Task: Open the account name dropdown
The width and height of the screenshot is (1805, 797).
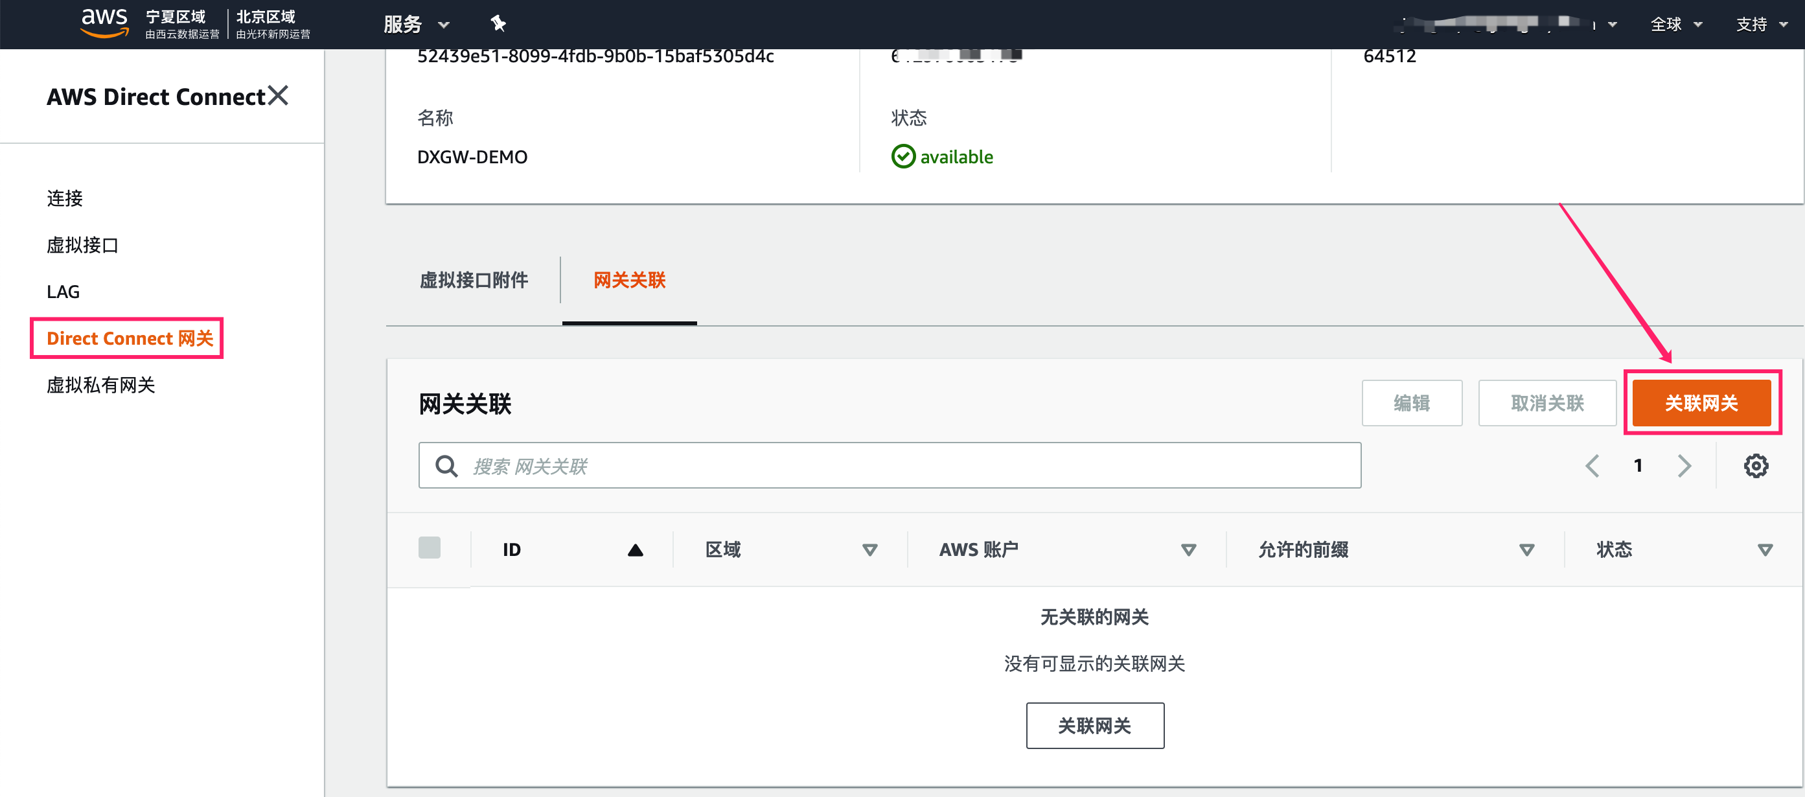Action: 1508,25
